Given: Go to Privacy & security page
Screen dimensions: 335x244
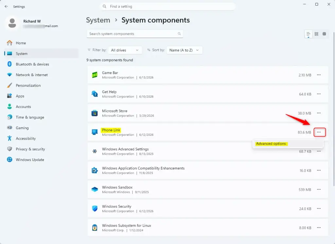Looking at the screenshot, I should [42, 149].
